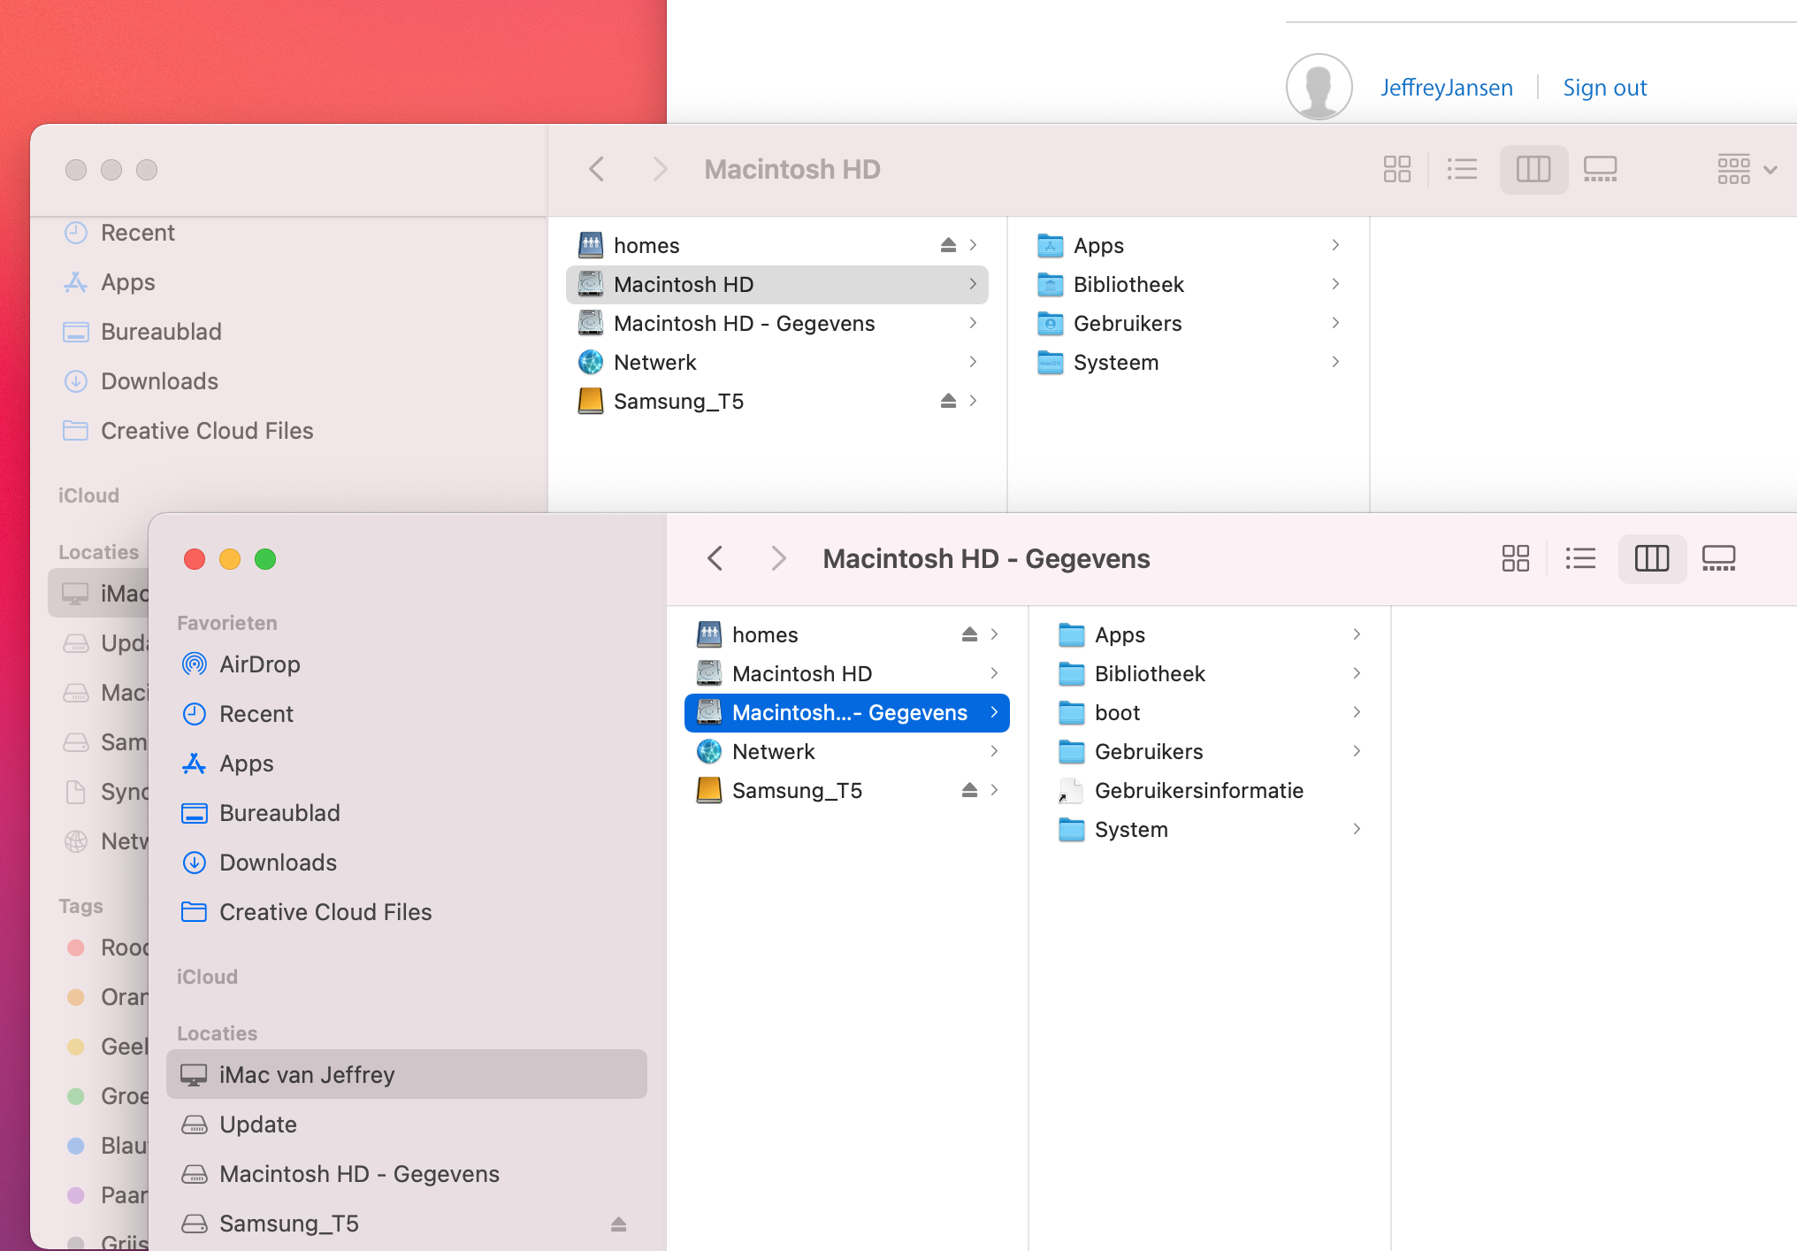Eject Samsung_T5 from front window sidebar
Image resolution: width=1797 pixels, height=1251 pixels.
click(x=618, y=1224)
